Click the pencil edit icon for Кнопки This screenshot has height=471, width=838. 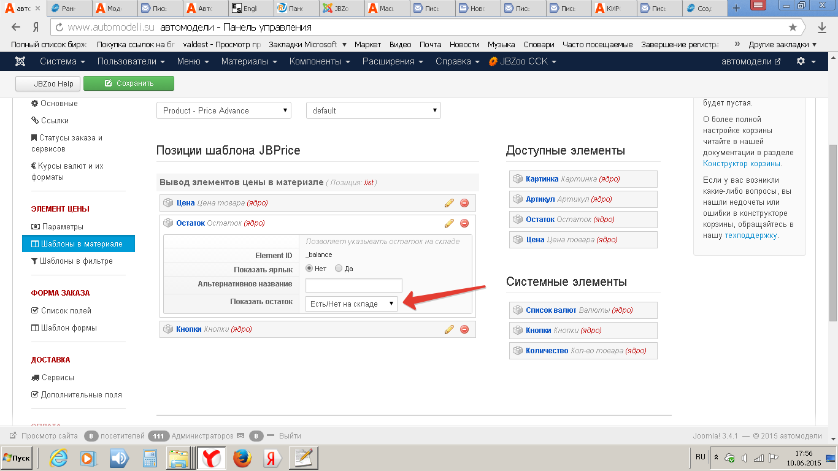pyautogui.click(x=449, y=329)
